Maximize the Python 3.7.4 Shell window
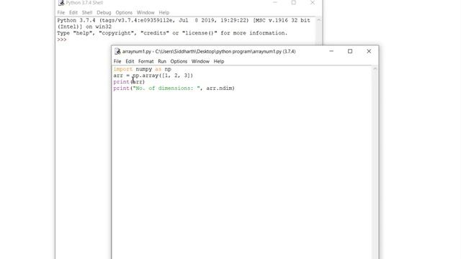 [293, 3]
